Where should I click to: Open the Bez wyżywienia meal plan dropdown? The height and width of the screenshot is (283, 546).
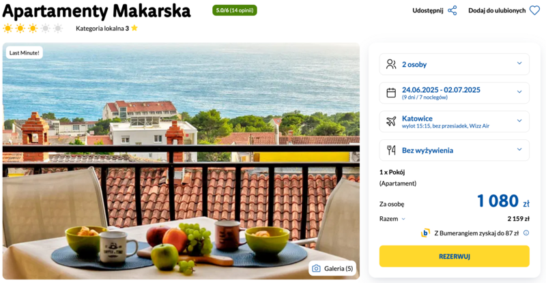[x=454, y=150]
